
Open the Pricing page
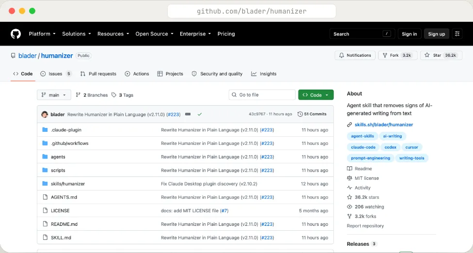tap(226, 34)
